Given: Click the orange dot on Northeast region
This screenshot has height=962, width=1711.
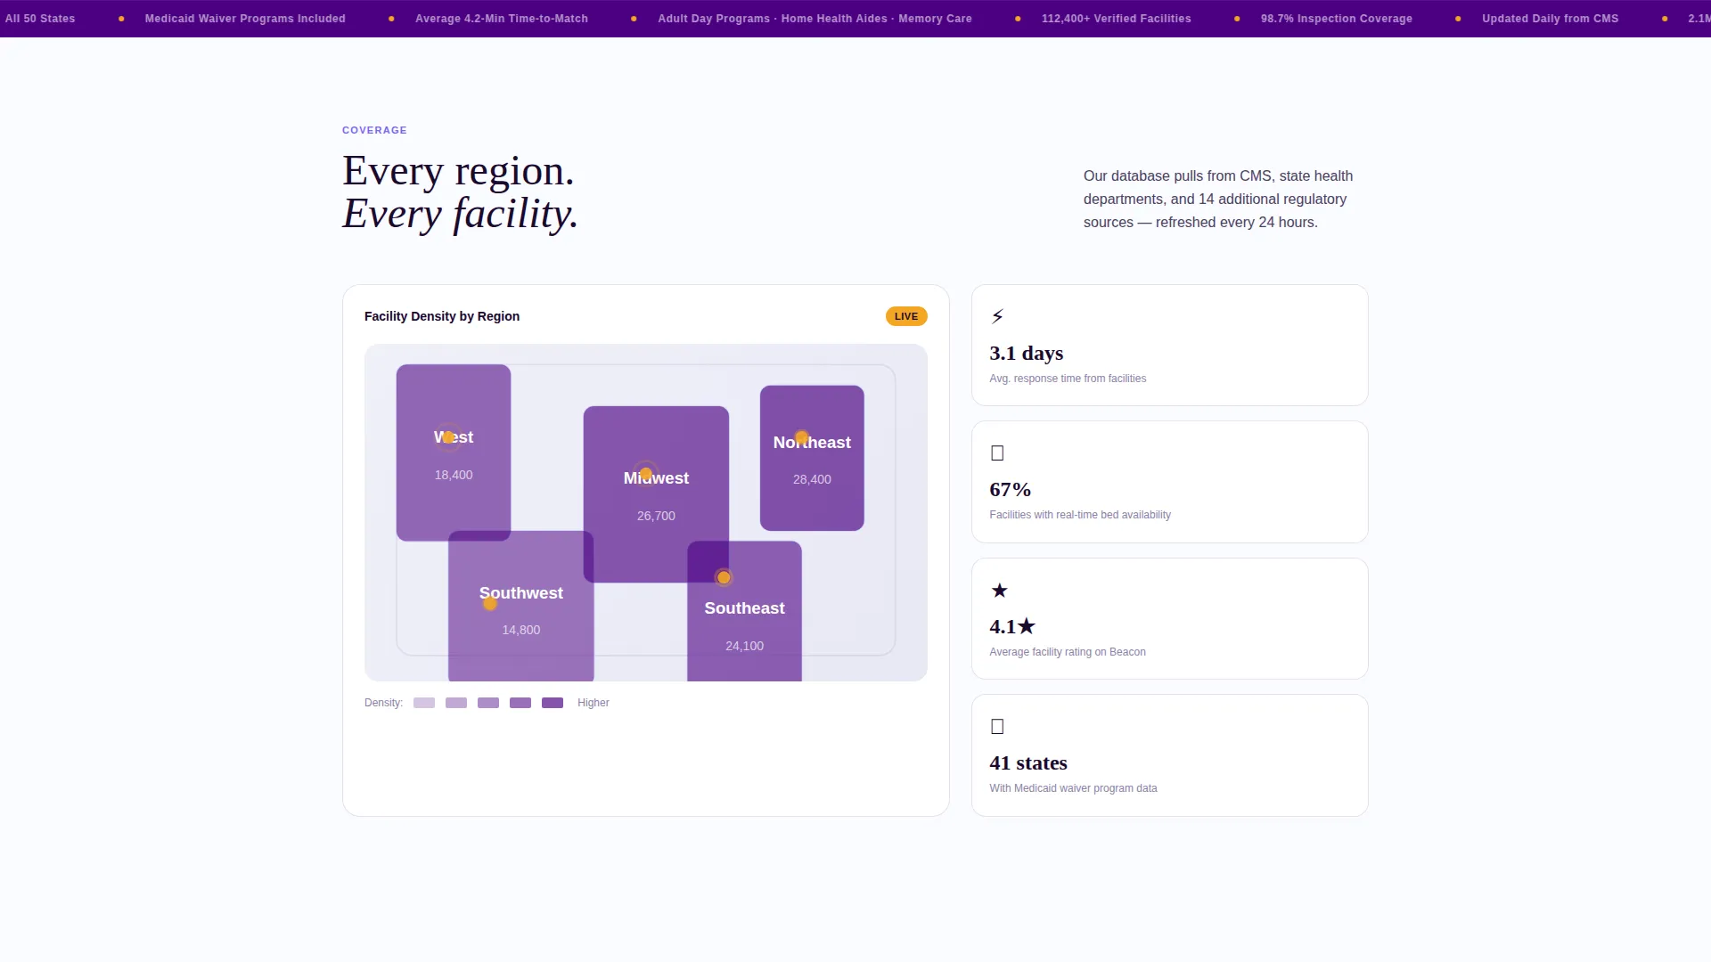Looking at the screenshot, I should pos(801,437).
